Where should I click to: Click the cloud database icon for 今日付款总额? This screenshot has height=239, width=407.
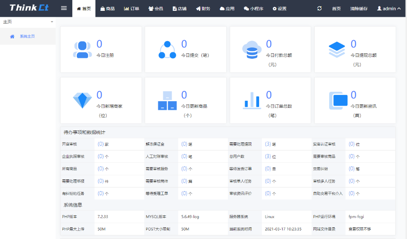coord(251,49)
